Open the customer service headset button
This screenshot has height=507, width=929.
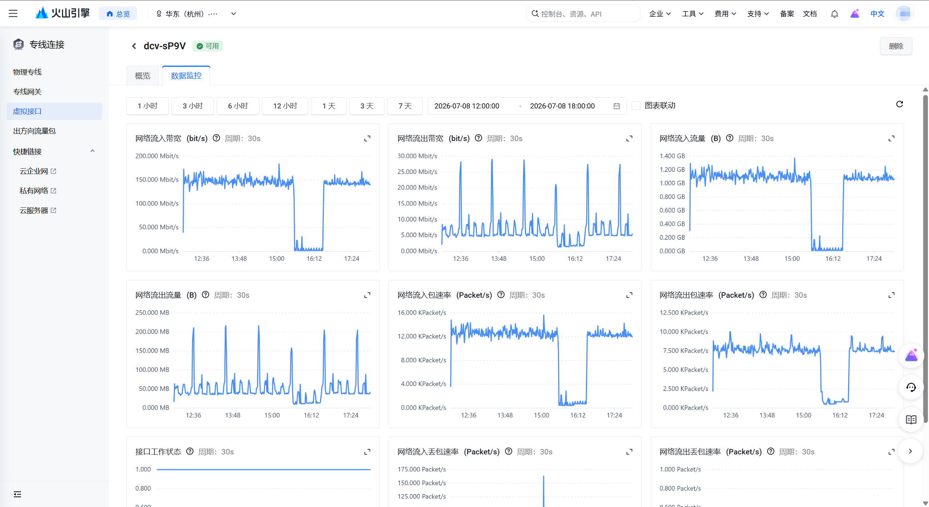[x=911, y=387]
